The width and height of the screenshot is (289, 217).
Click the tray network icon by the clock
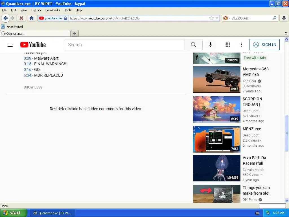[268, 213]
